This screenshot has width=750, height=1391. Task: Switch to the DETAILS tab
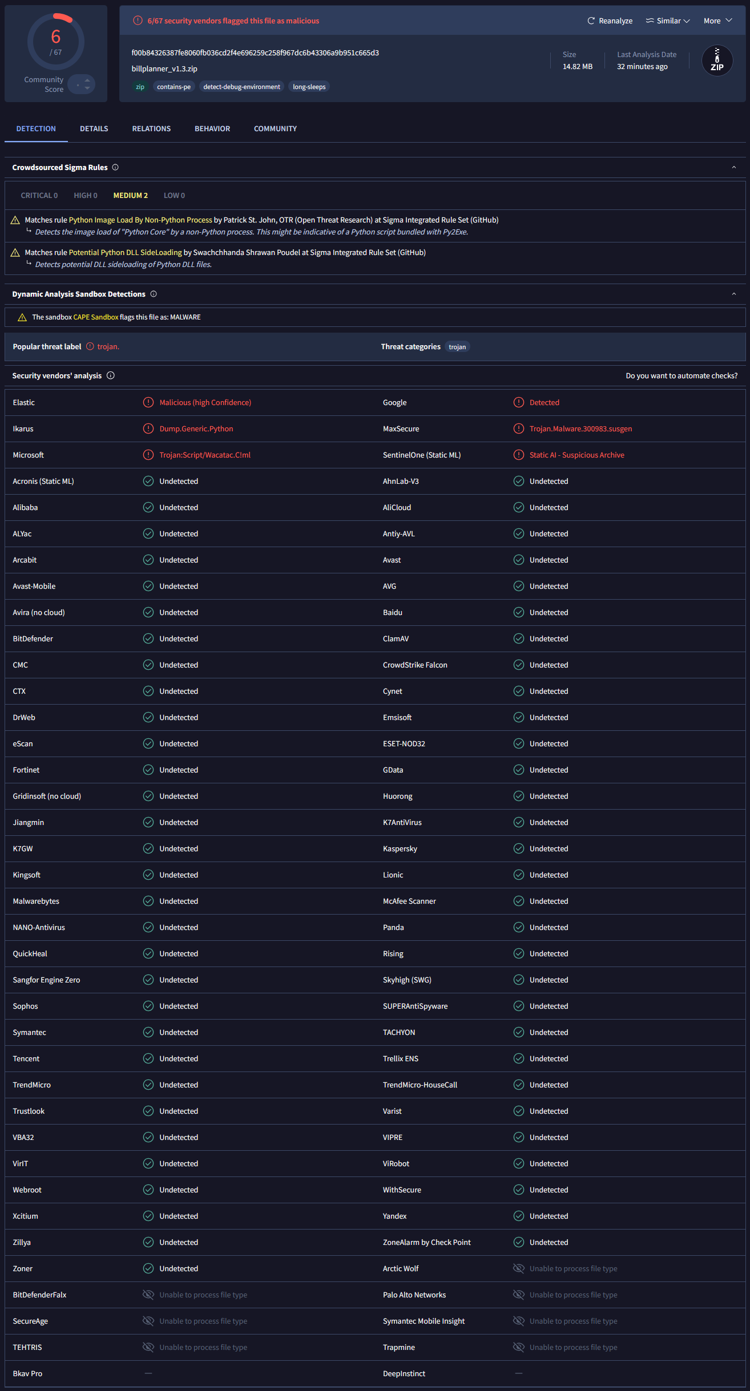point(94,129)
